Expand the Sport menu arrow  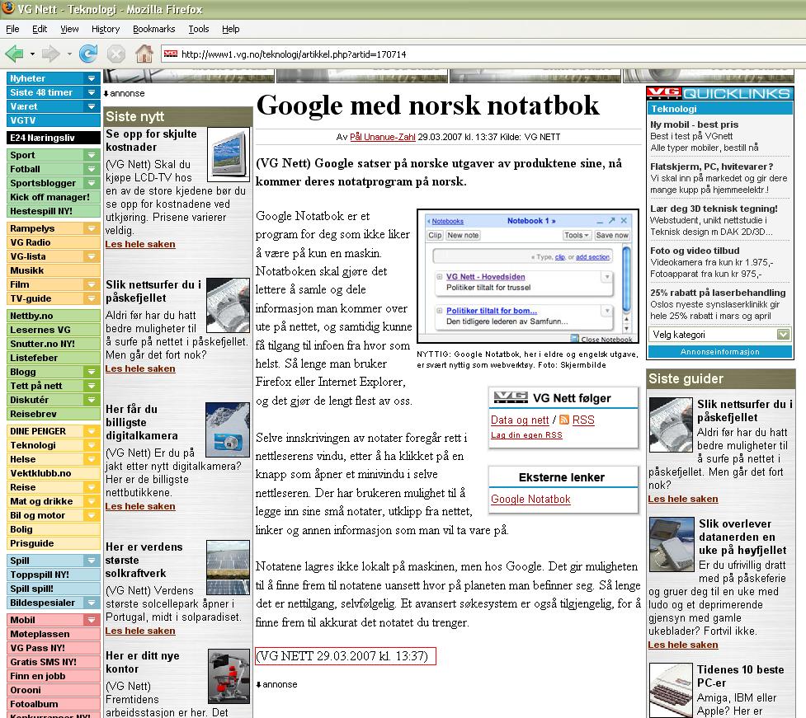pos(92,155)
